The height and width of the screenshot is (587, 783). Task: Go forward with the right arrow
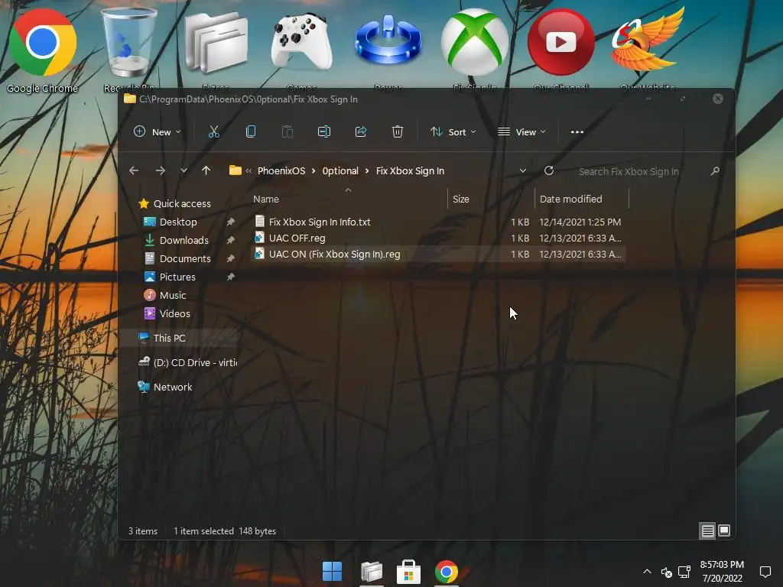coord(161,170)
